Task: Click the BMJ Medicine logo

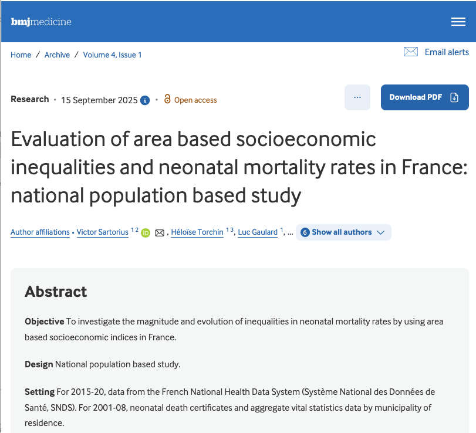Action: [x=41, y=22]
